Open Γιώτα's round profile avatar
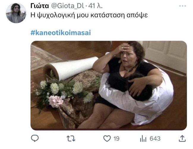The width and height of the screenshot is (193, 149). [x=16, y=13]
